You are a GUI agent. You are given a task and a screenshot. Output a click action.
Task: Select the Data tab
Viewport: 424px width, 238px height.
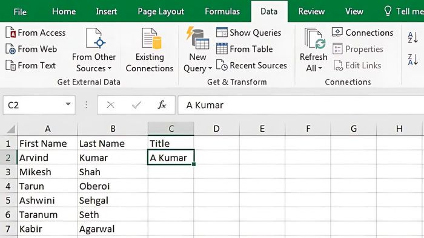click(x=269, y=11)
